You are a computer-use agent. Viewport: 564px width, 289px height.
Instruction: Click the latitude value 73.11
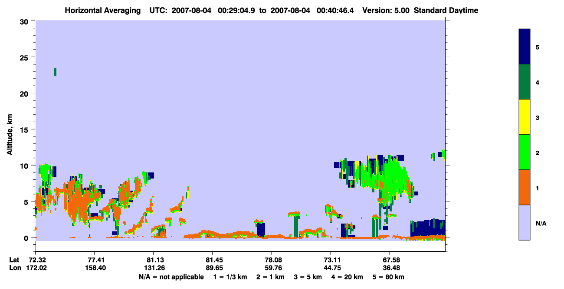pyautogui.click(x=331, y=260)
